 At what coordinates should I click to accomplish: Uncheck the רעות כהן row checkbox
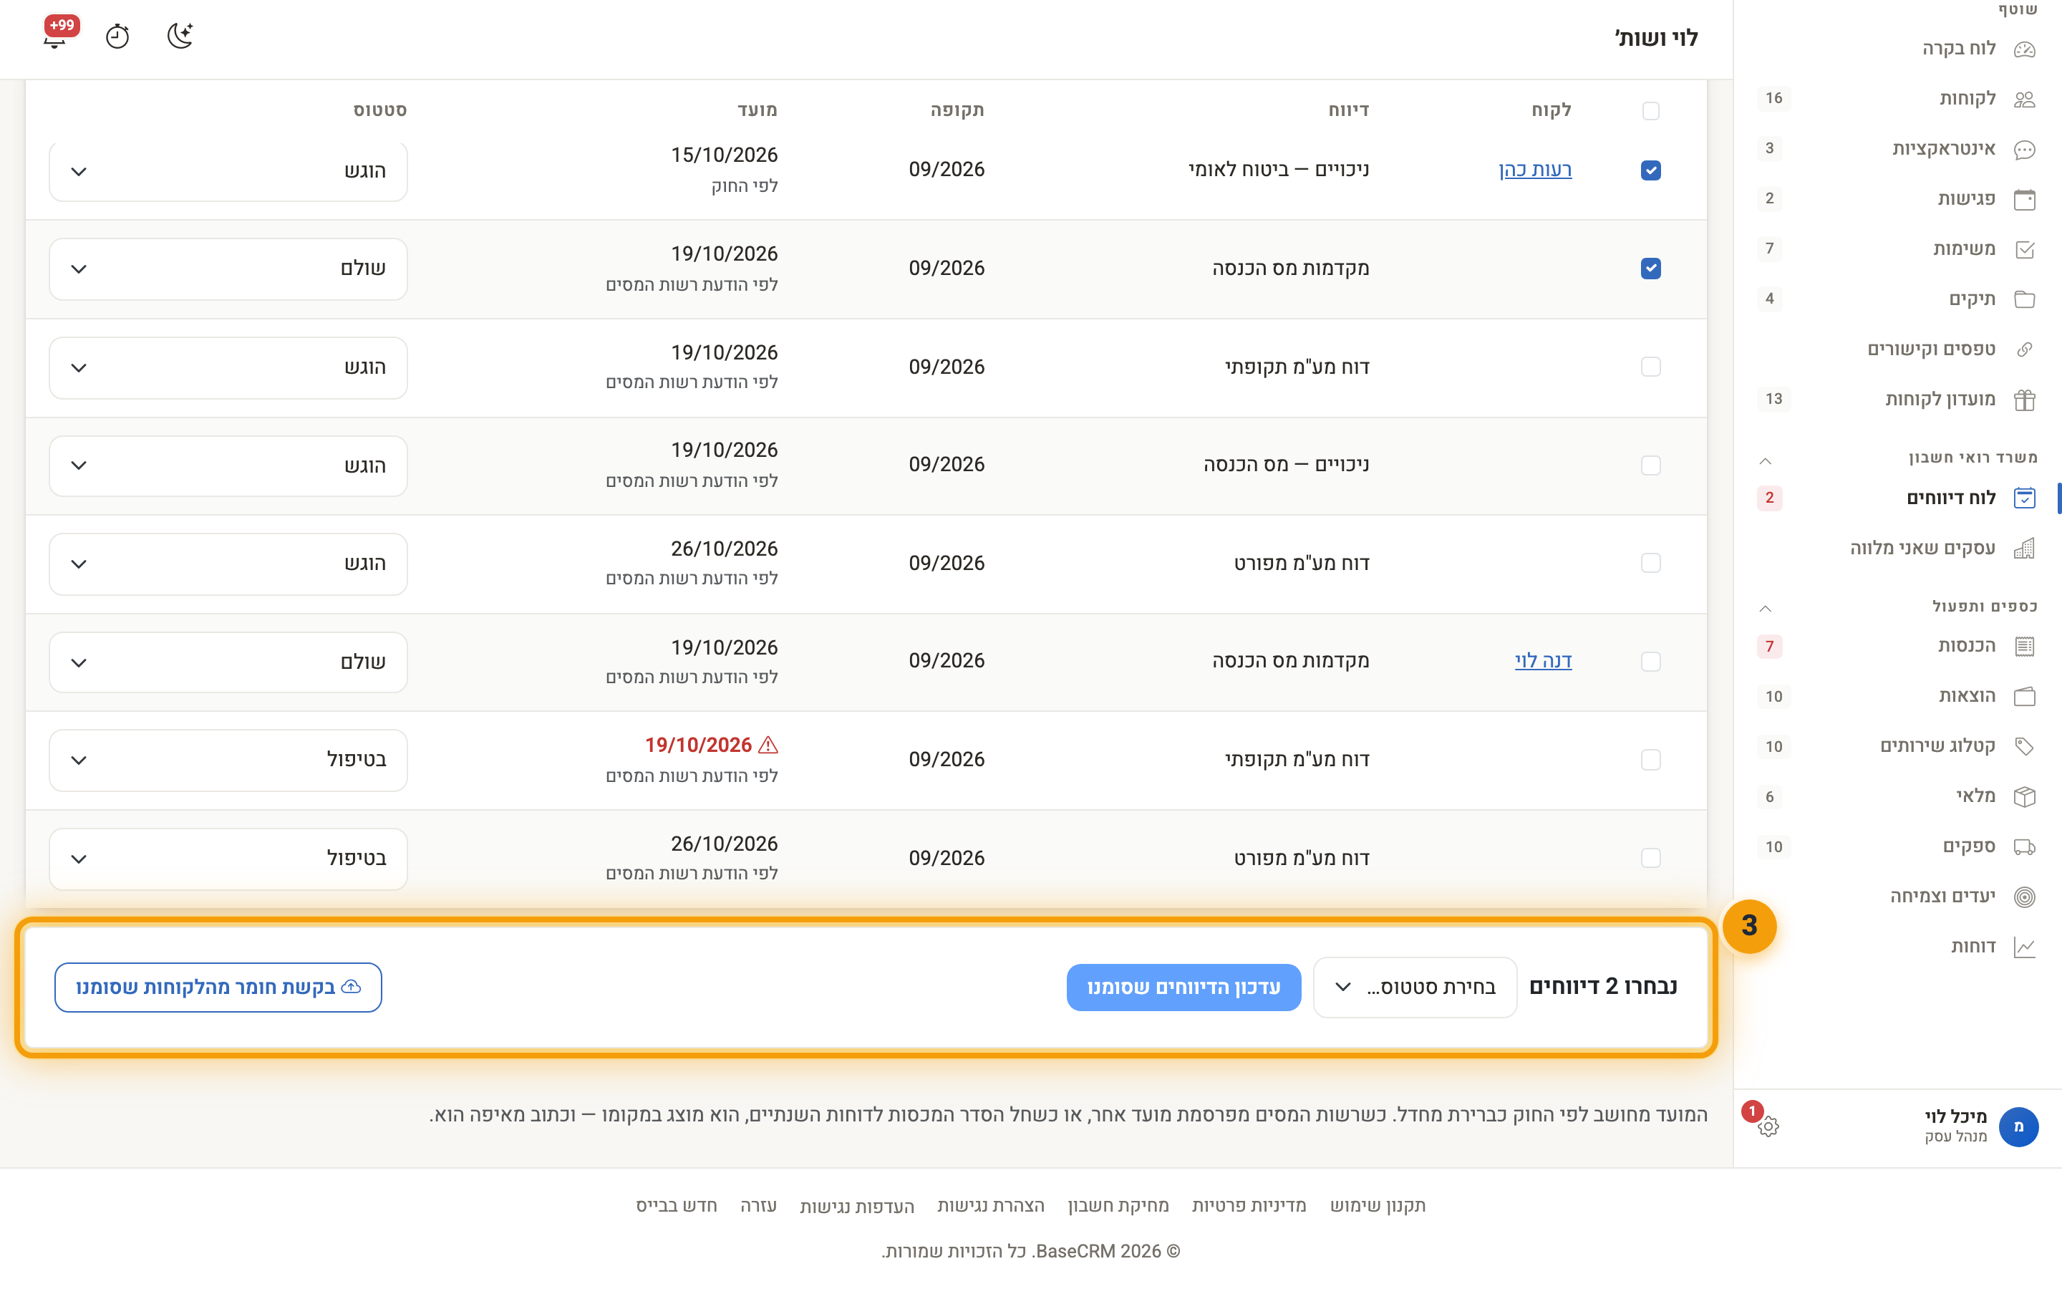[1650, 170]
